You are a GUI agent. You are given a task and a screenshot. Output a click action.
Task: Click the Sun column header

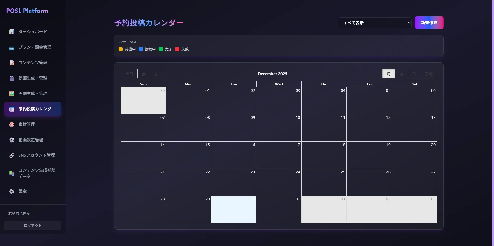click(143, 84)
